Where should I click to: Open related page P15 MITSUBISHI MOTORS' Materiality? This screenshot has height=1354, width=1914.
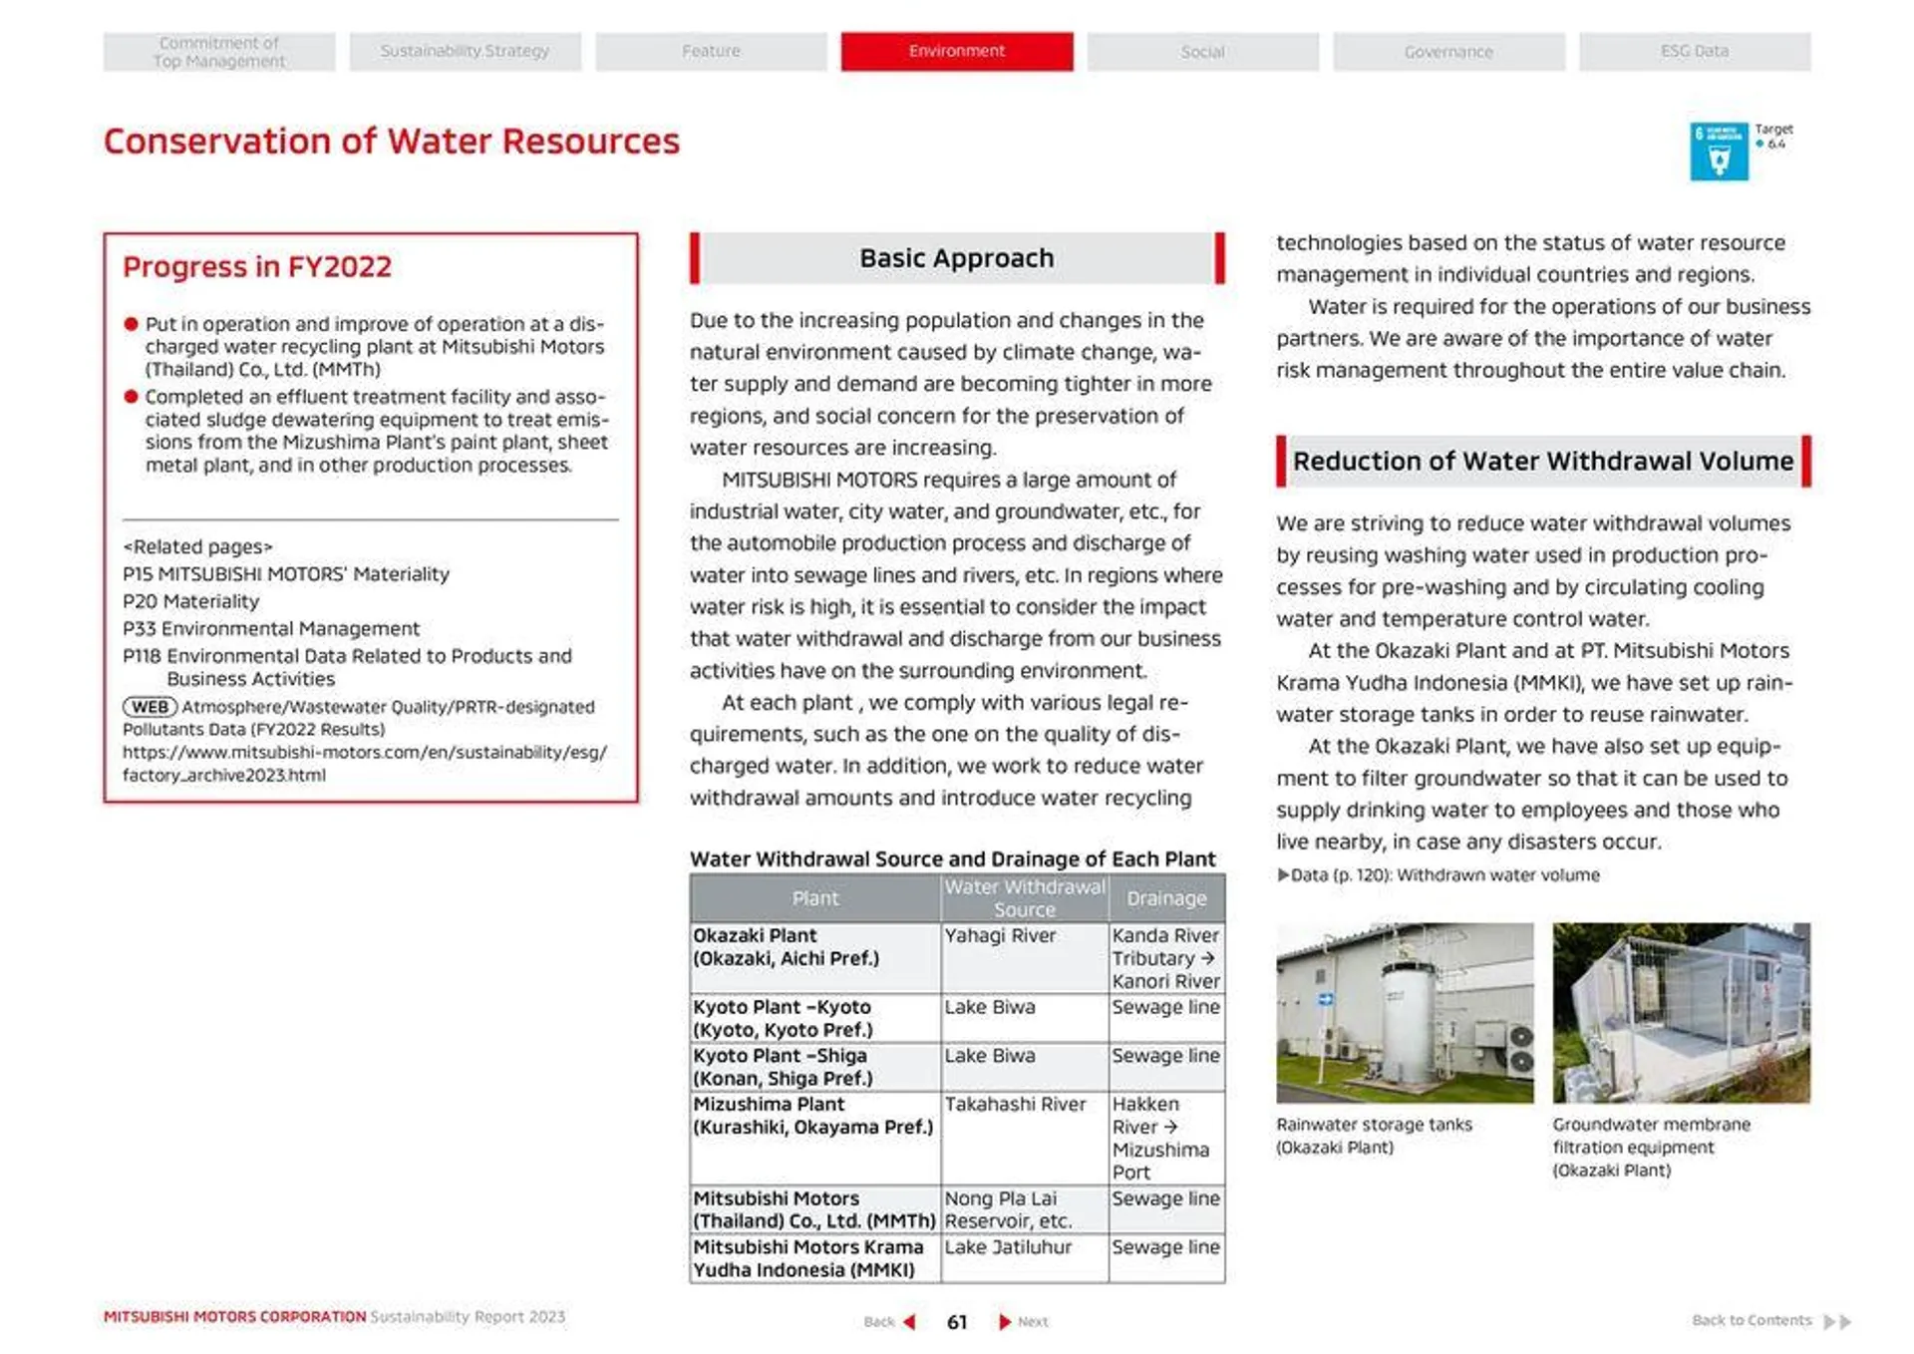click(x=286, y=574)
